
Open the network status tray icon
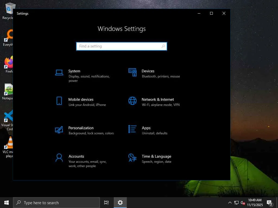point(236,203)
